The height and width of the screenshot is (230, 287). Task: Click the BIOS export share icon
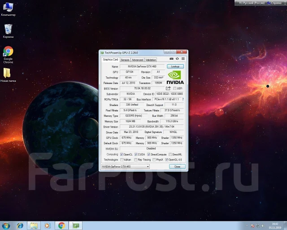[168, 88]
